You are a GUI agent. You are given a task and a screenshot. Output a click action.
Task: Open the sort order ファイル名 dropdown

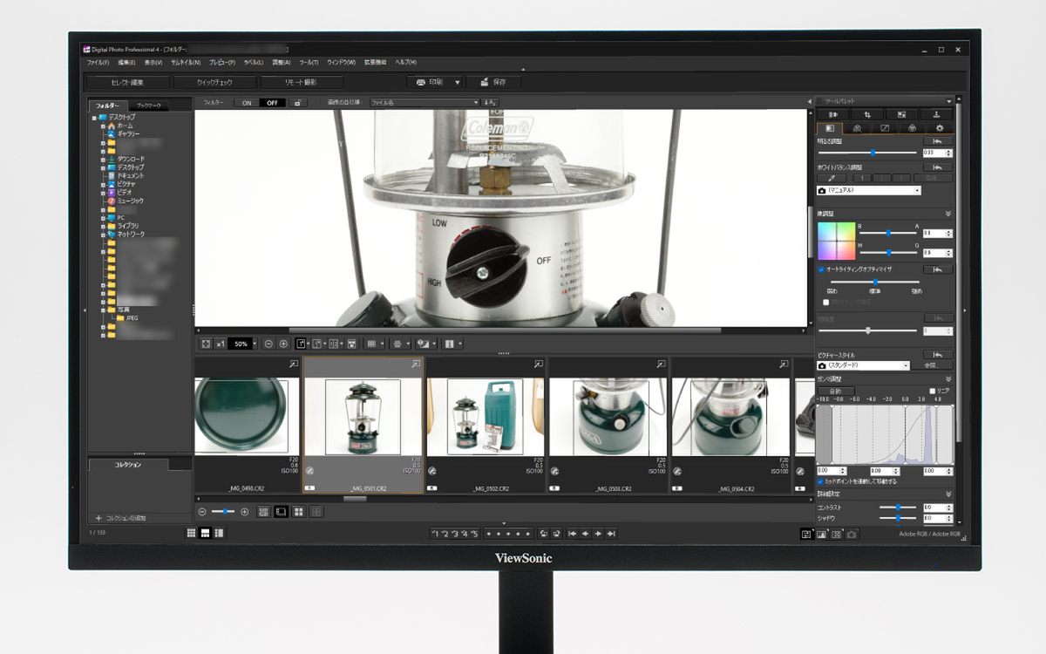pyautogui.click(x=424, y=103)
